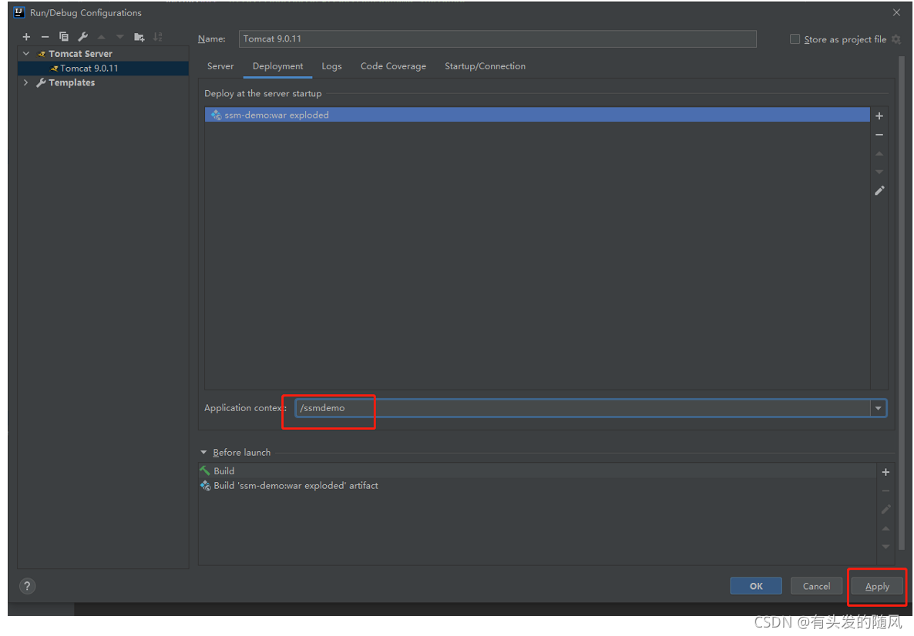Focus the Name input field
The width and height of the screenshot is (914, 636).
pyautogui.click(x=497, y=39)
